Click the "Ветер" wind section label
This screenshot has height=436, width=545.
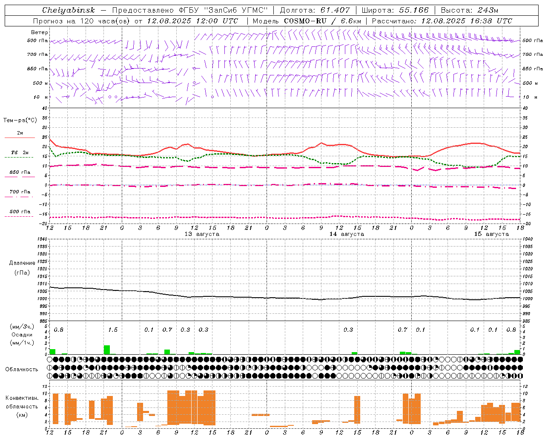tap(40, 32)
